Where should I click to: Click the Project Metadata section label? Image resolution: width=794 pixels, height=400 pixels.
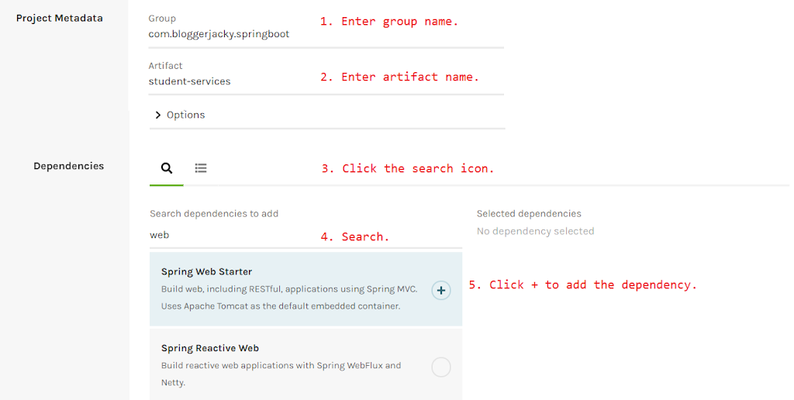pos(59,18)
